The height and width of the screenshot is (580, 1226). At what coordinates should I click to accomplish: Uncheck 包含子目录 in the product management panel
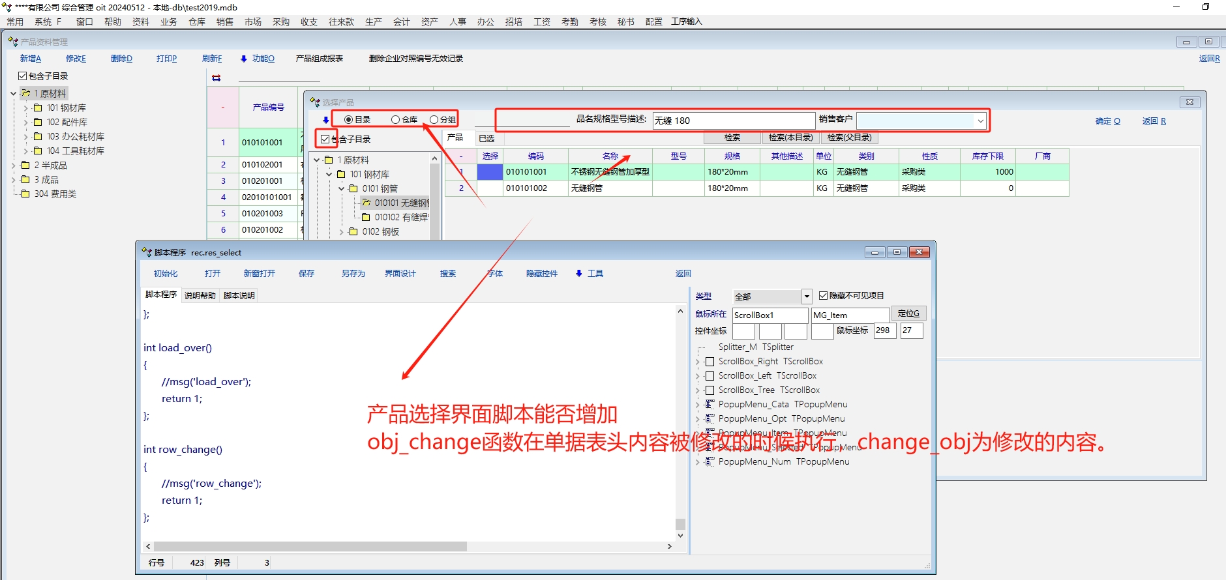point(23,76)
